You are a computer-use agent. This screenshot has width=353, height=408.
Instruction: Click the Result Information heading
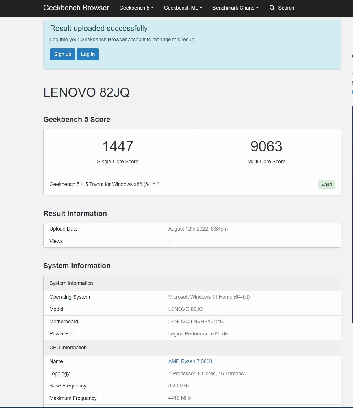click(x=75, y=213)
